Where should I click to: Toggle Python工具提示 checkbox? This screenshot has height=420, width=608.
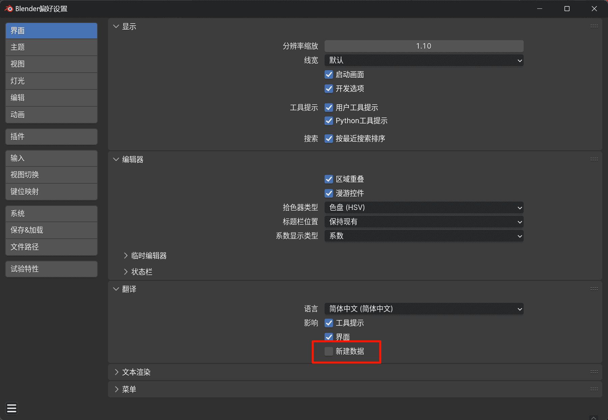329,121
